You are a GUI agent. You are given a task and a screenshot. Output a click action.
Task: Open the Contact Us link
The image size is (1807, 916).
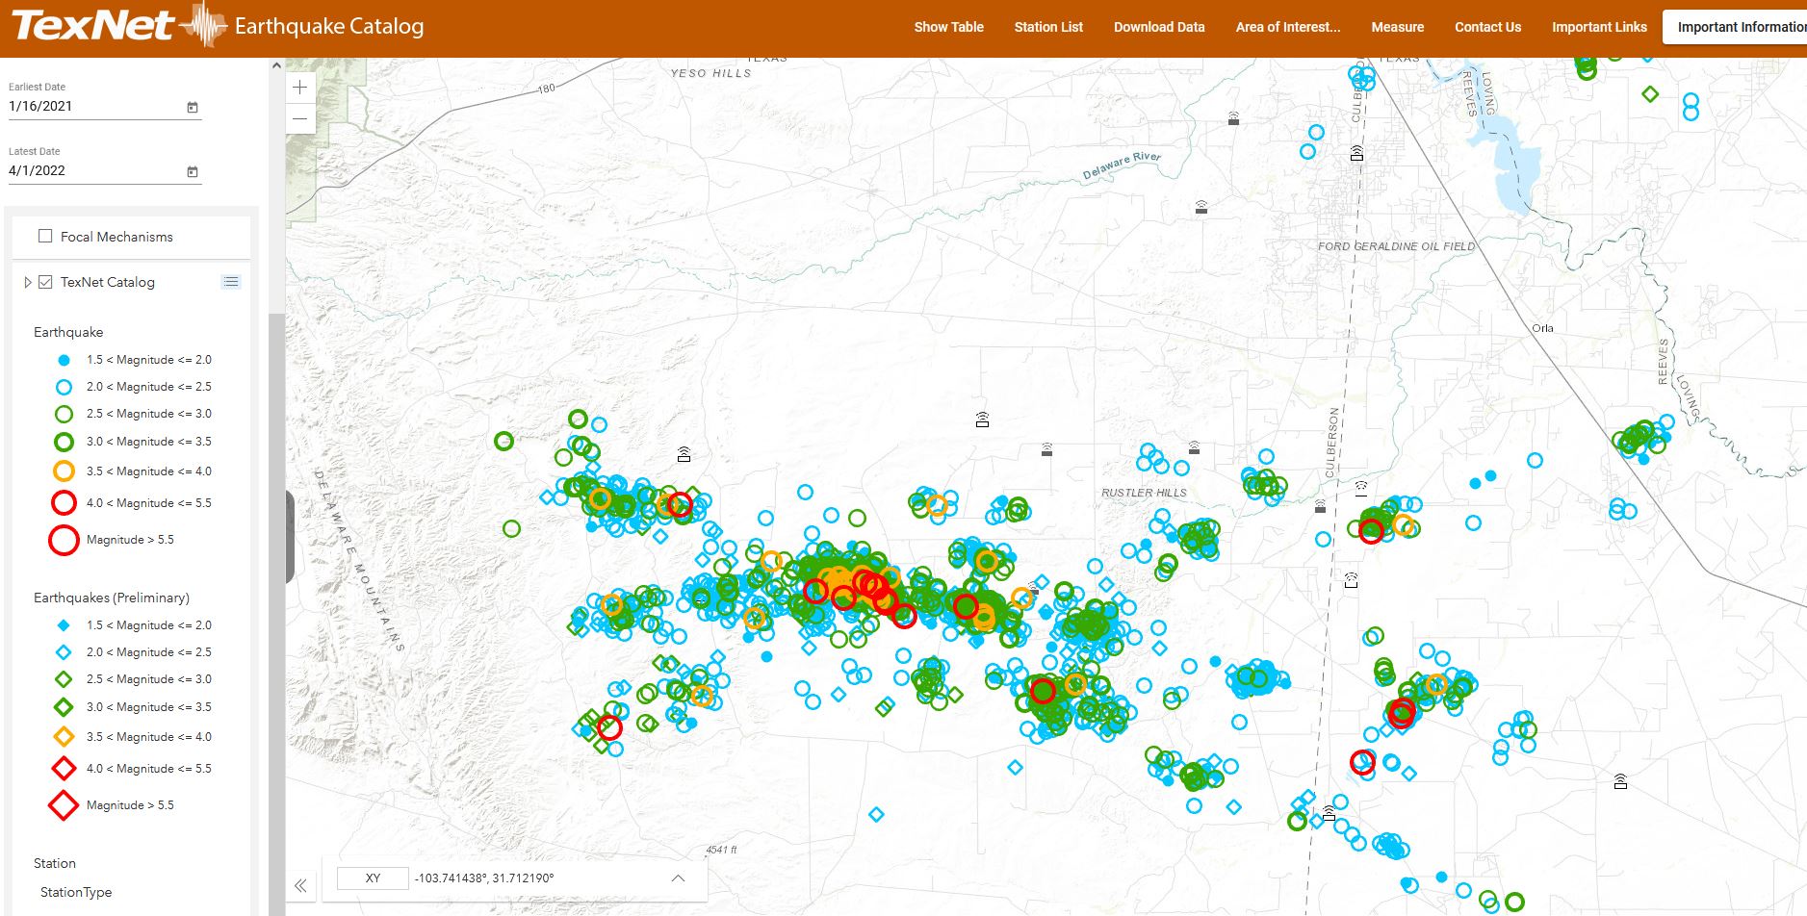1487,27
